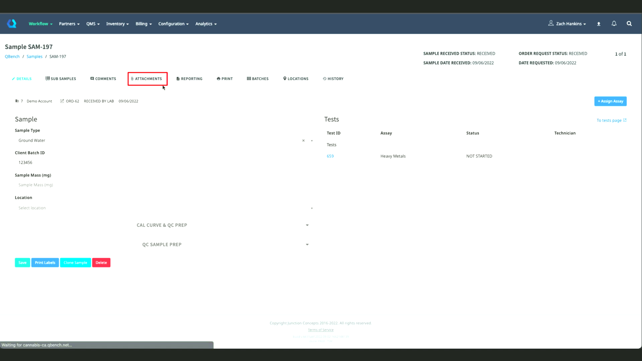The width and height of the screenshot is (642, 361).
Task: Expand the Workflow menu
Action: point(40,24)
